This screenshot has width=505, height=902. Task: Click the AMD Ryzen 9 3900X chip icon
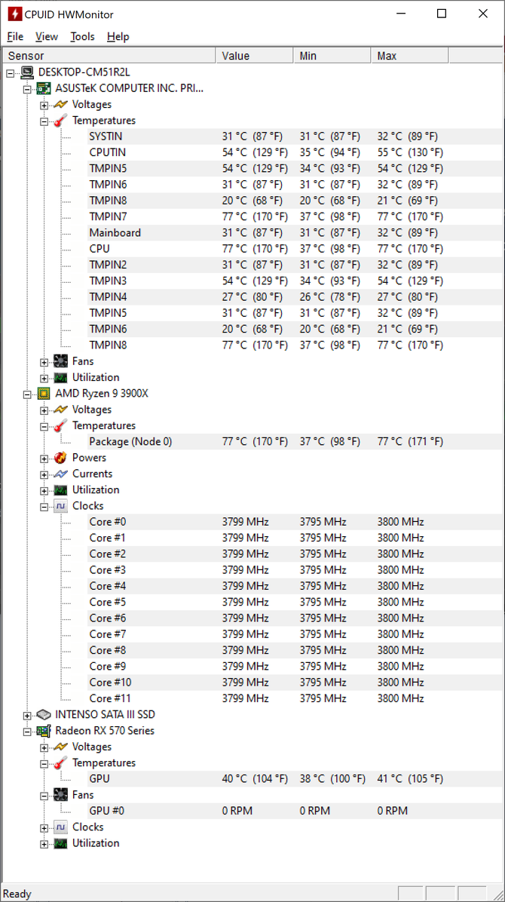point(43,394)
